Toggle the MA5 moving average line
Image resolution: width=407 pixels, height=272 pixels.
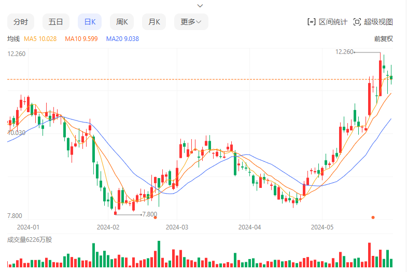tap(40, 39)
